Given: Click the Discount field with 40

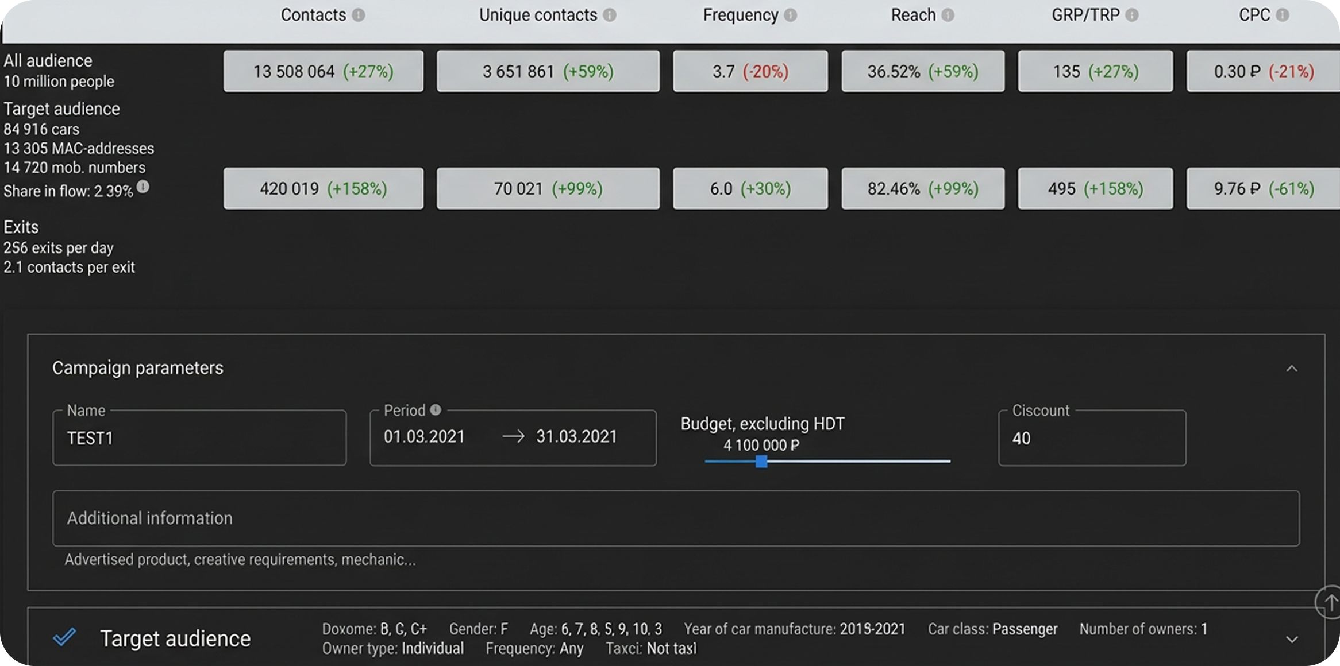Looking at the screenshot, I should [1092, 438].
